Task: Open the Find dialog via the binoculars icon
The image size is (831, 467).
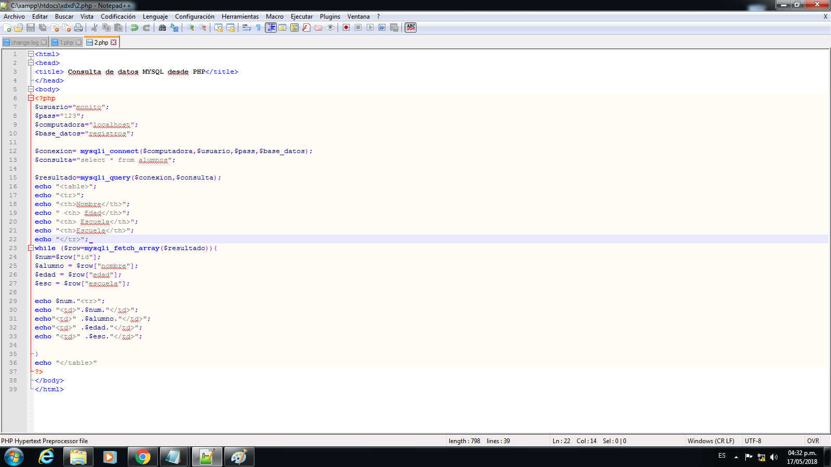Action: pyautogui.click(x=162, y=28)
